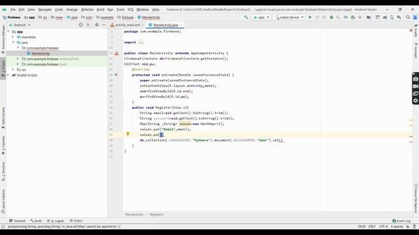This screenshot has height=235, width=419.
Task: Click the screen recorder video icon
Action: [x=416, y=86]
